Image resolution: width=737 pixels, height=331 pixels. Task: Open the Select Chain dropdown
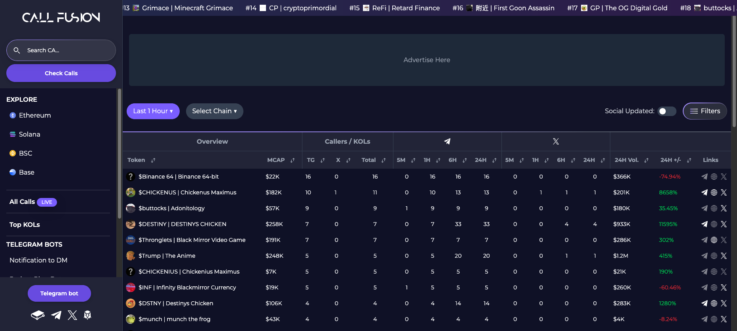215,111
